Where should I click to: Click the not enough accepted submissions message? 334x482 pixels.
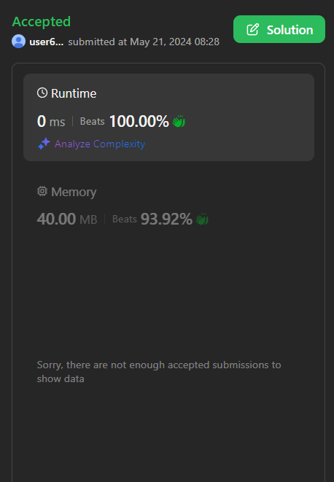(x=159, y=372)
